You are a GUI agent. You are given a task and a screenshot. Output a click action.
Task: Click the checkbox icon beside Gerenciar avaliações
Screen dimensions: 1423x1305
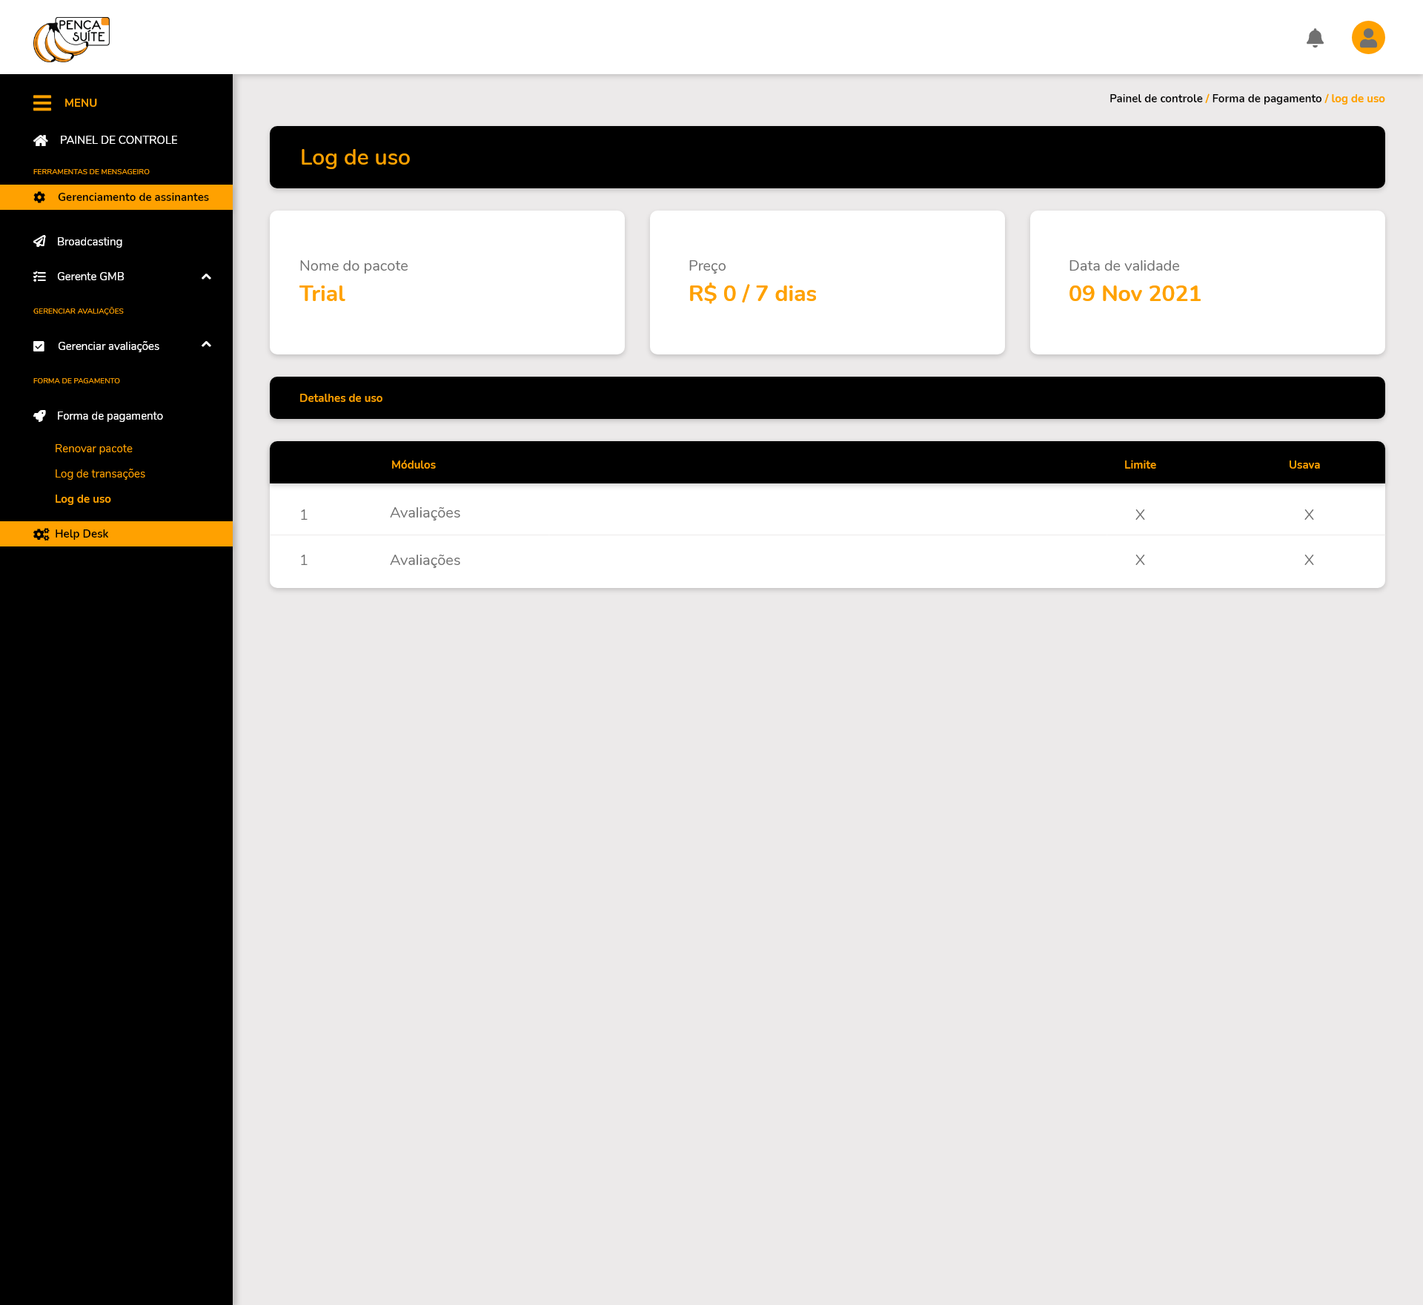click(39, 346)
